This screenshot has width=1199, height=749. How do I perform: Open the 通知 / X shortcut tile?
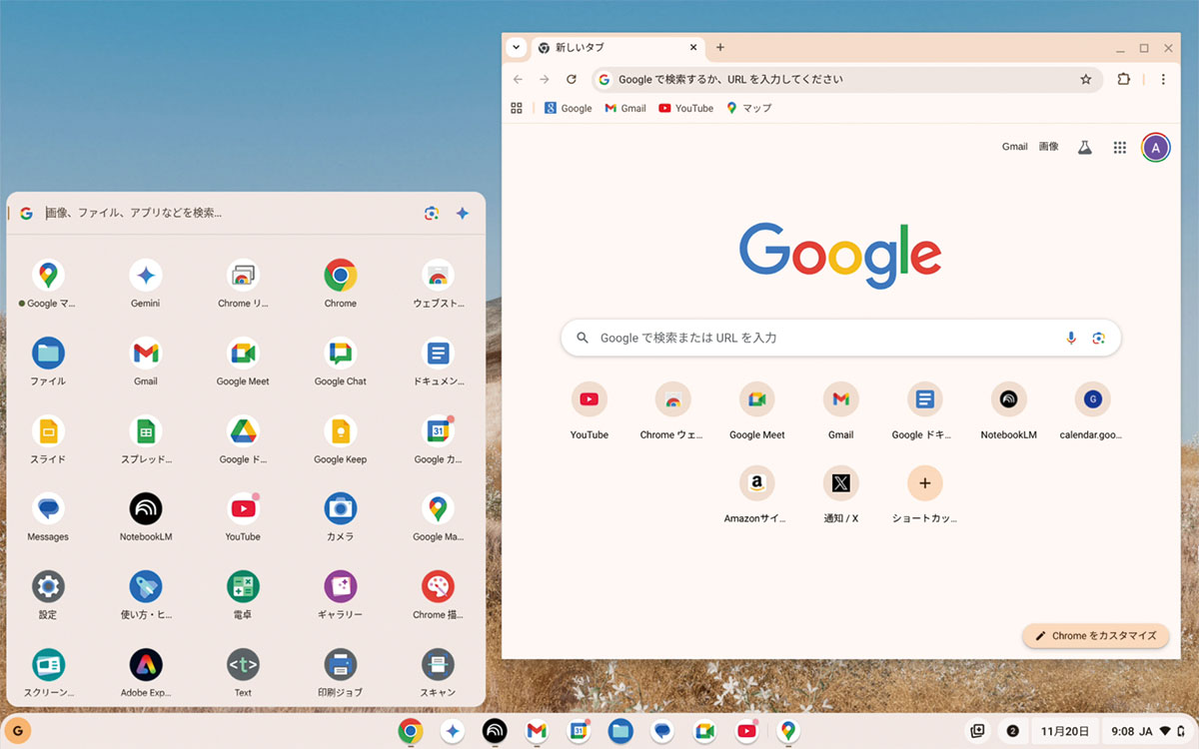[x=841, y=494]
